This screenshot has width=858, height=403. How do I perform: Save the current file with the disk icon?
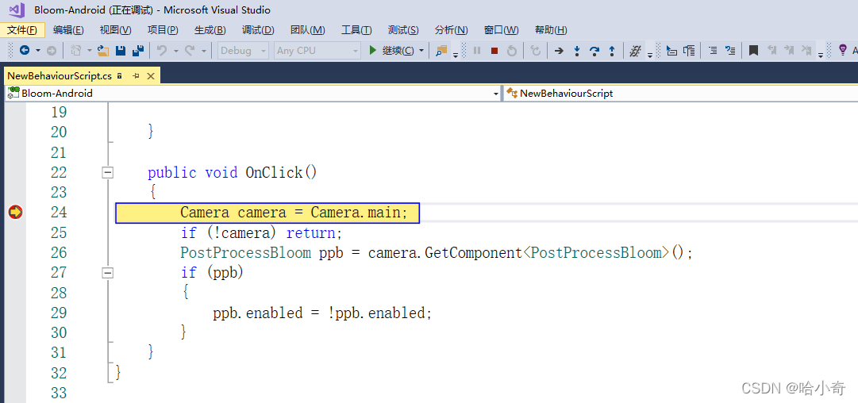(x=121, y=50)
